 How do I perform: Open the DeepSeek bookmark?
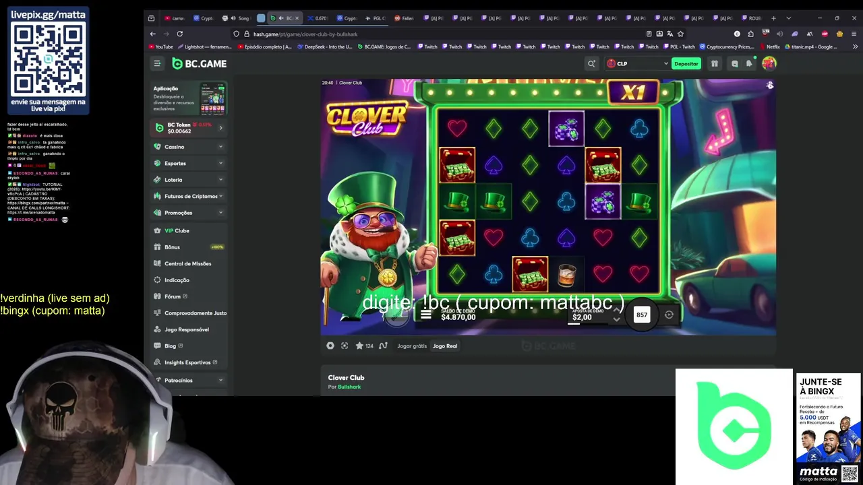326,47
